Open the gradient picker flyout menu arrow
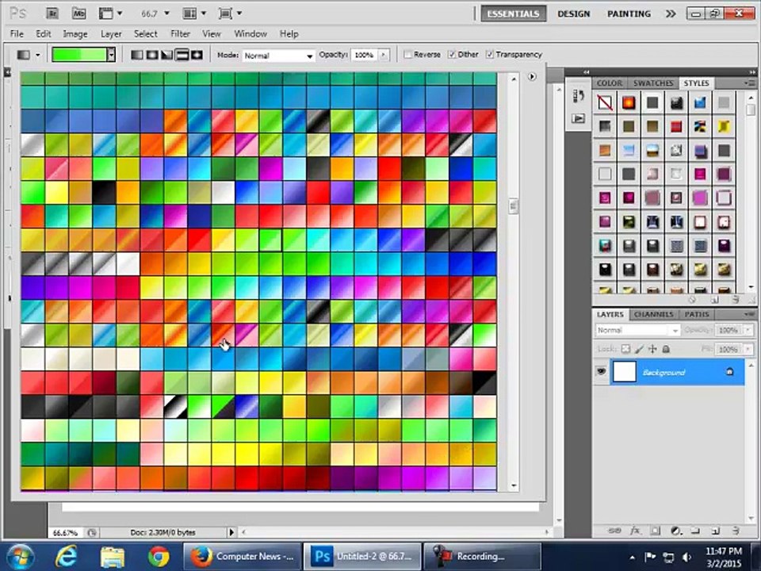The width and height of the screenshot is (761, 571). coord(532,77)
